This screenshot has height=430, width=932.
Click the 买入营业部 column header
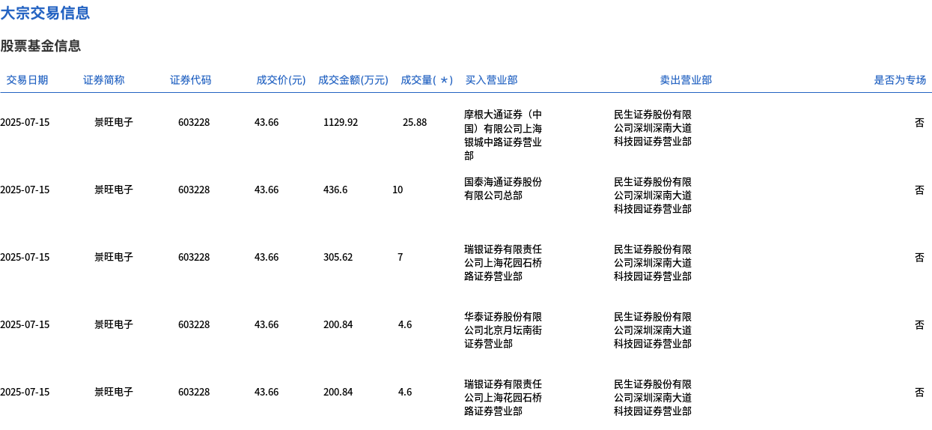coord(491,80)
